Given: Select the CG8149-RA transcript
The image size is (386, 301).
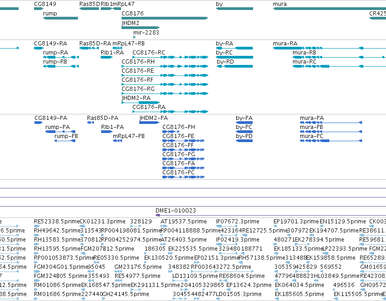Looking at the screenshot, I should pos(39,48).
